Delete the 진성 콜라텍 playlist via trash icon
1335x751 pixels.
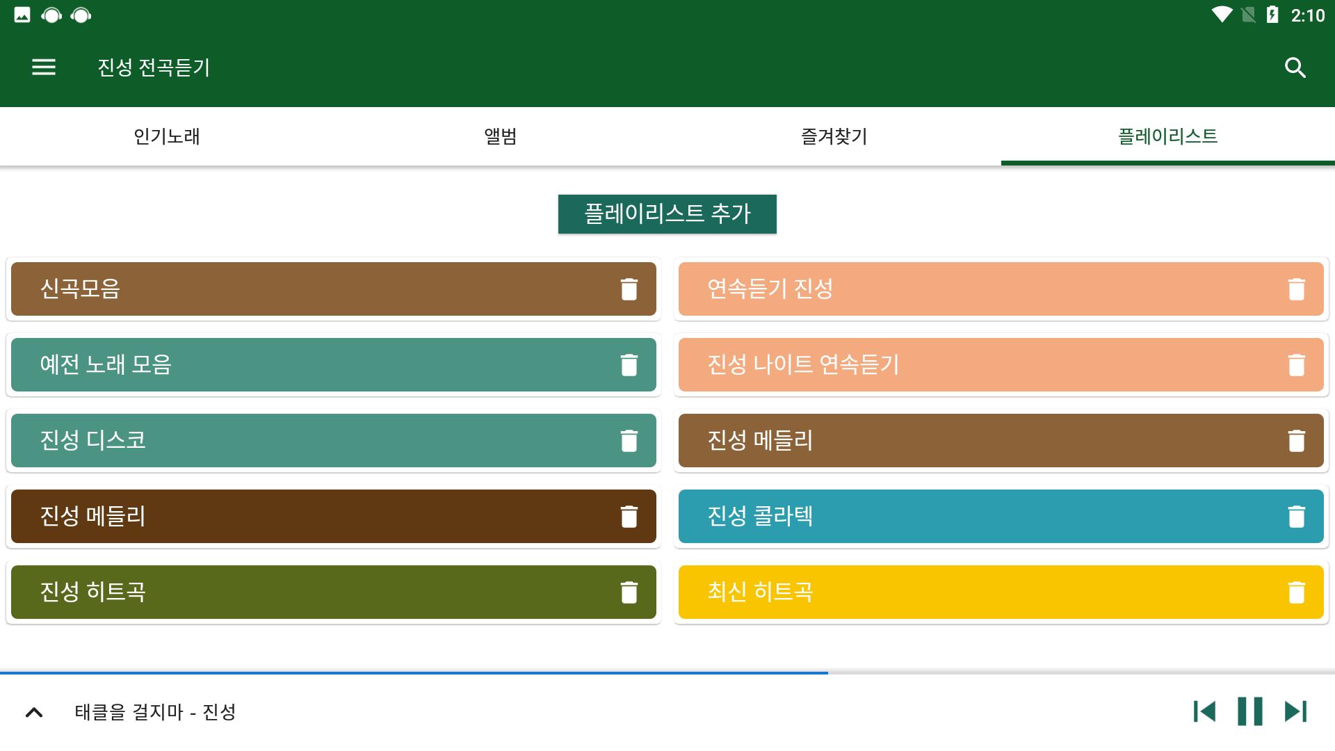(x=1296, y=517)
